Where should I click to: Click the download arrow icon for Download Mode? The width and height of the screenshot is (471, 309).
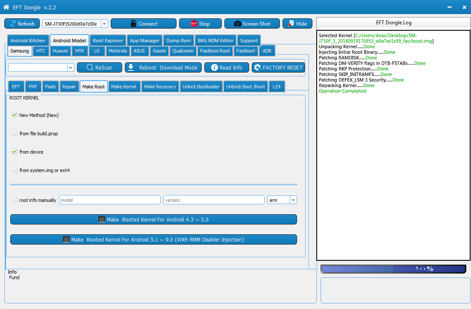point(131,67)
